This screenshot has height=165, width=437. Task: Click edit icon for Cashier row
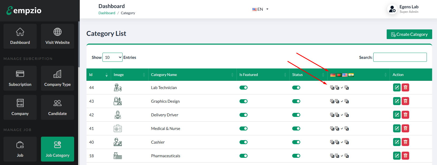coord(397,142)
